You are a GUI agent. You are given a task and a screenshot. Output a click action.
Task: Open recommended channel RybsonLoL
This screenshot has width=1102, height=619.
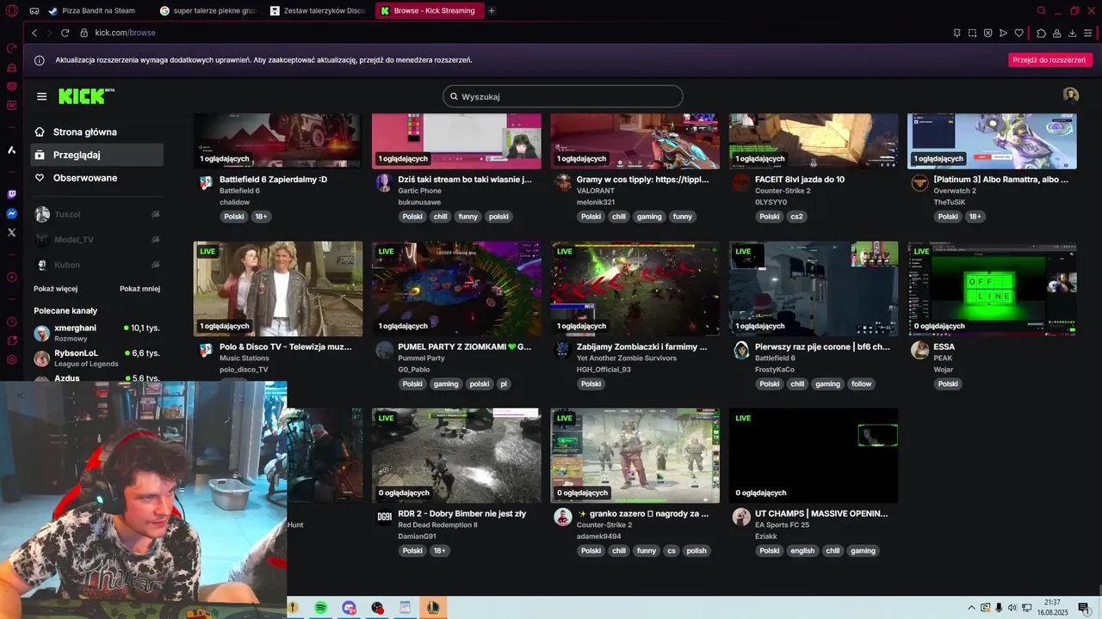96,358
